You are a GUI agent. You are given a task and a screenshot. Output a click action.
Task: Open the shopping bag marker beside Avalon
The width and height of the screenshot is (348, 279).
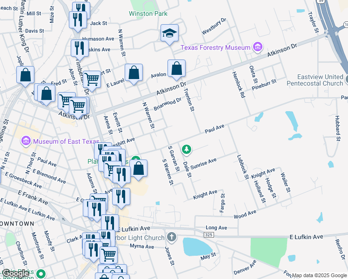(x=177, y=69)
